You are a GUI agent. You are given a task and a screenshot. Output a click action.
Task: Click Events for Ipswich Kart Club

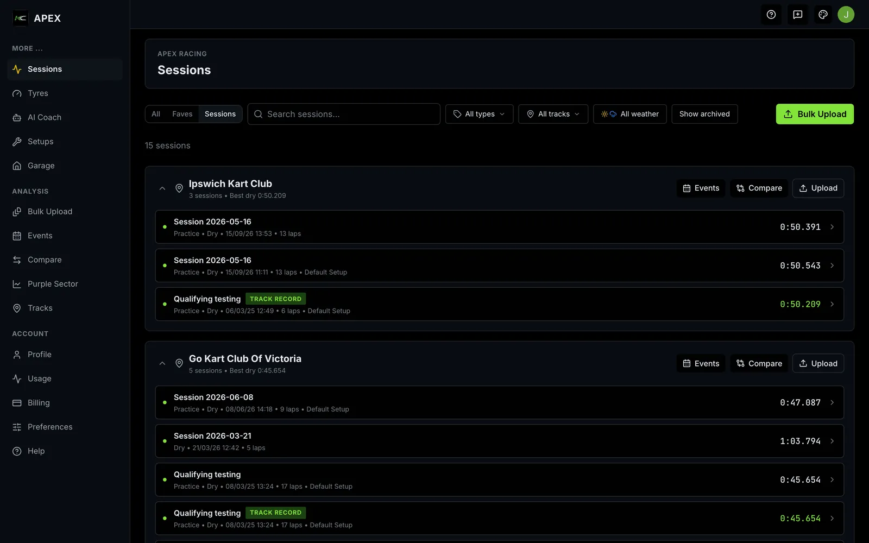point(701,188)
